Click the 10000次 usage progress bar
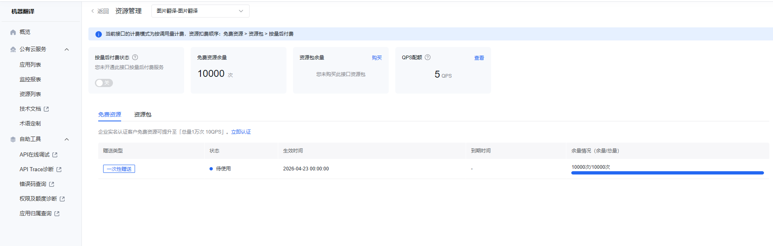Image resolution: width=773 pixels, height=246 pixels. click(667, 173)
